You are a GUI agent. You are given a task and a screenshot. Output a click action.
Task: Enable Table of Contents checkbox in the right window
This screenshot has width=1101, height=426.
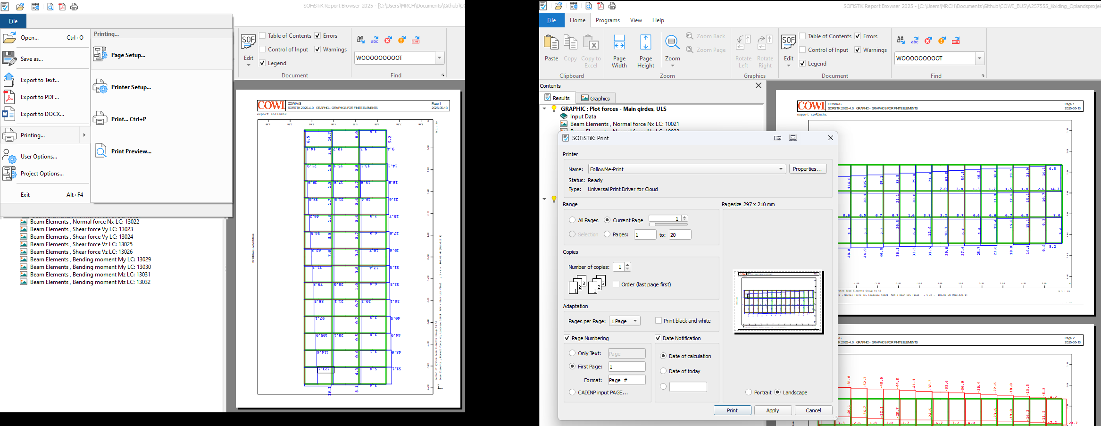point(802,36)
